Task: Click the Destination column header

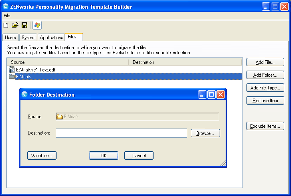Action: [185, 62]
